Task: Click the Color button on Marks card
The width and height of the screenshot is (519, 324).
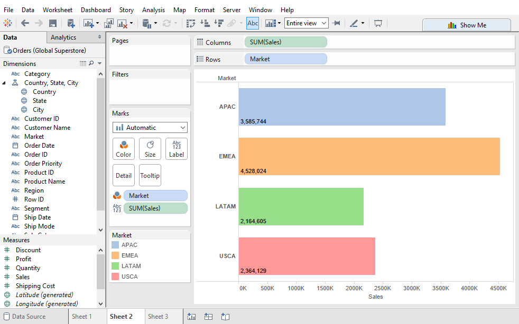Action: coord(124,149)
